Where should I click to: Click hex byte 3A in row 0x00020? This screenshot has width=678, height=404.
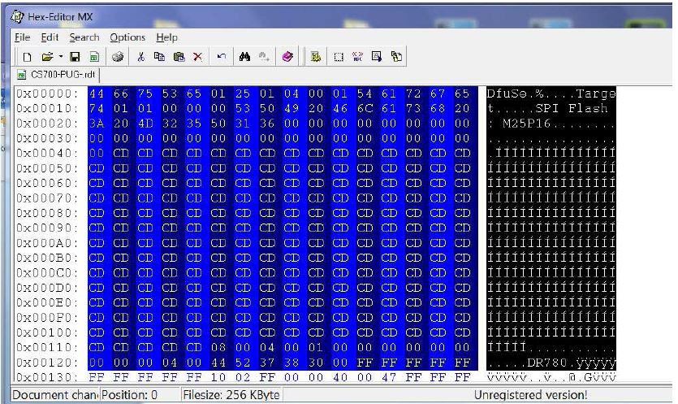tap(97, 124)
